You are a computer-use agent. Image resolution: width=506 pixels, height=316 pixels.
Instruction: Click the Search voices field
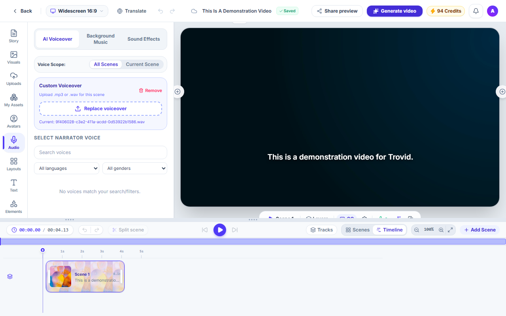tap(100, 152)
